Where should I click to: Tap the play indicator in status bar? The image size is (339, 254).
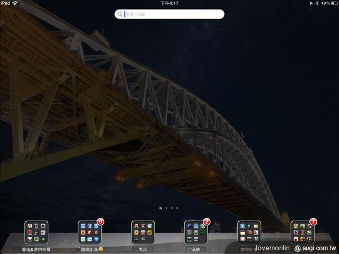311,3
